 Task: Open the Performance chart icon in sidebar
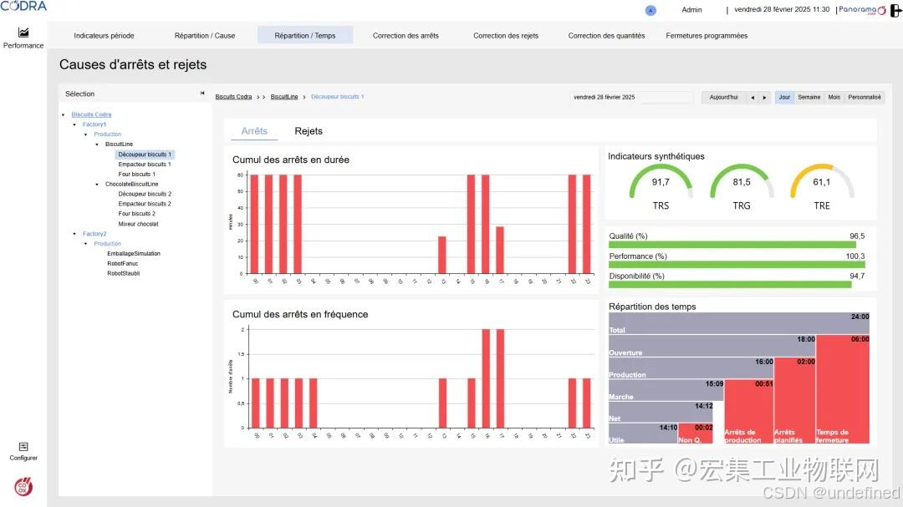[x=23, y=33]
